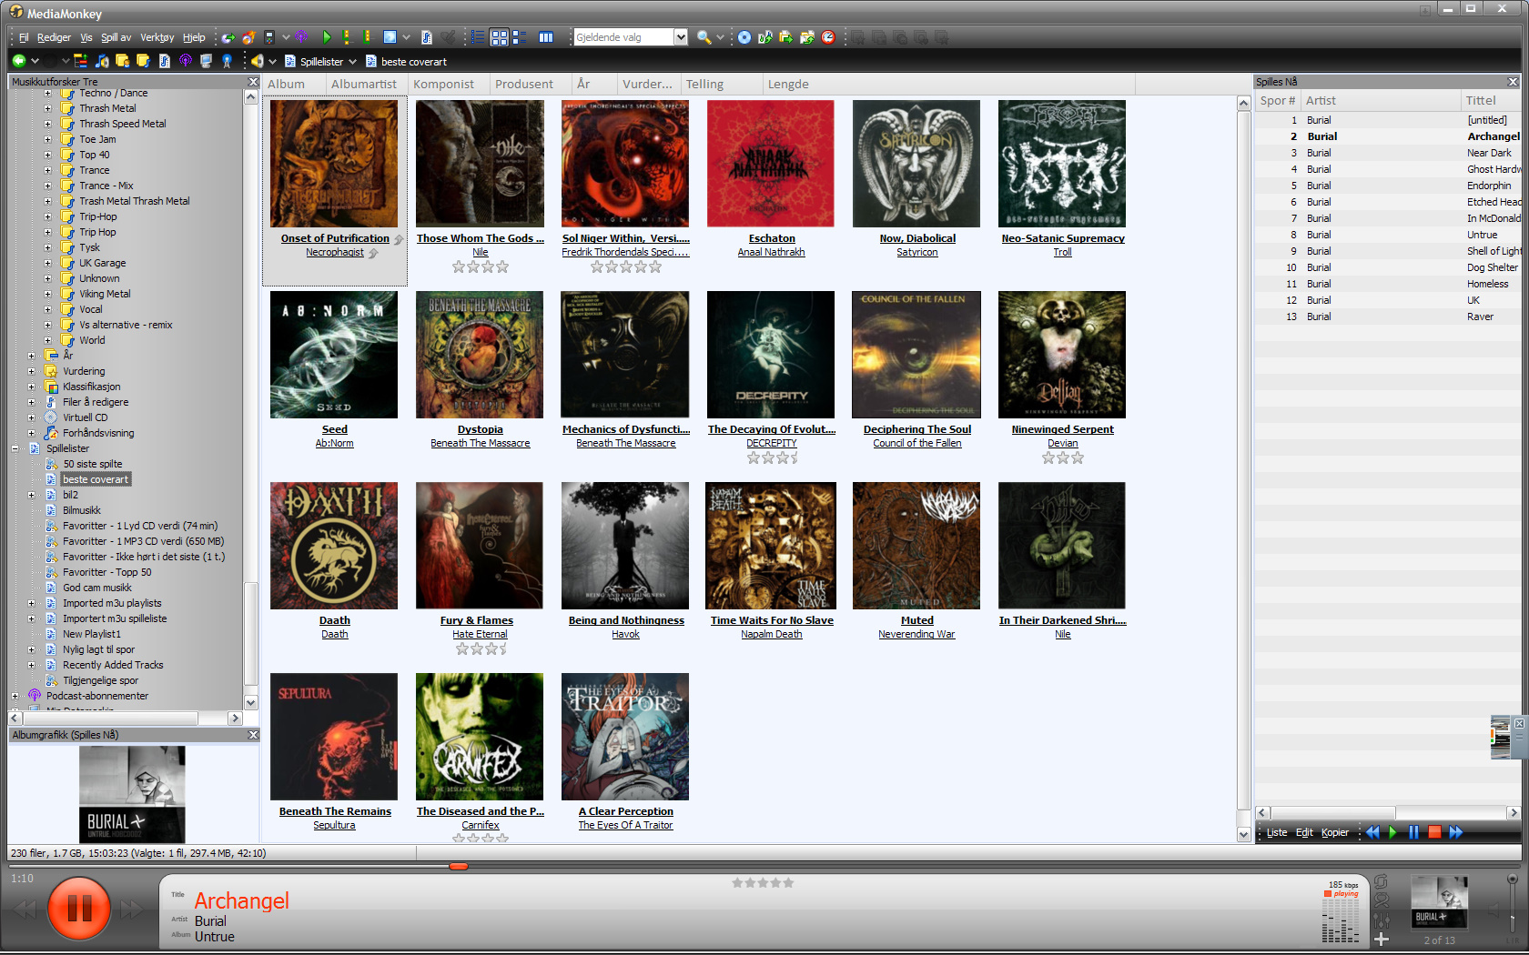Click the blue pause icon in Spilles Nå
1529x955 pixels.
click(1413, 832)
